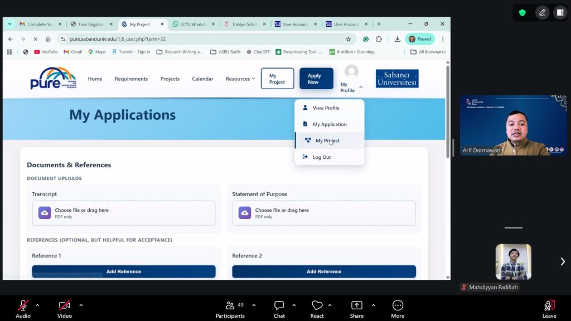Open the Chat panel icon

279,305
